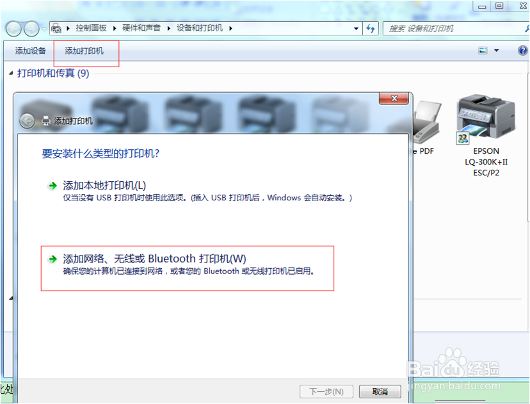This screenshot has width=530, height=404.
Task: Go back using the dialog's back arrow
Action: pos(26,120)
